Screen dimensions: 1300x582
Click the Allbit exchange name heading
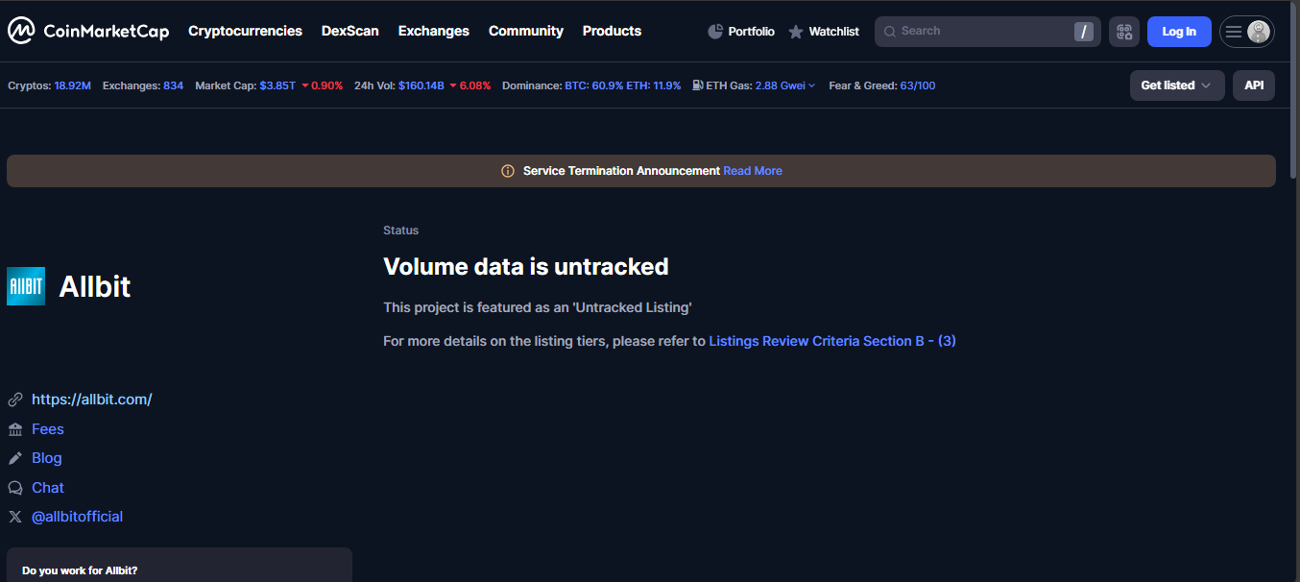pos(95,286)
